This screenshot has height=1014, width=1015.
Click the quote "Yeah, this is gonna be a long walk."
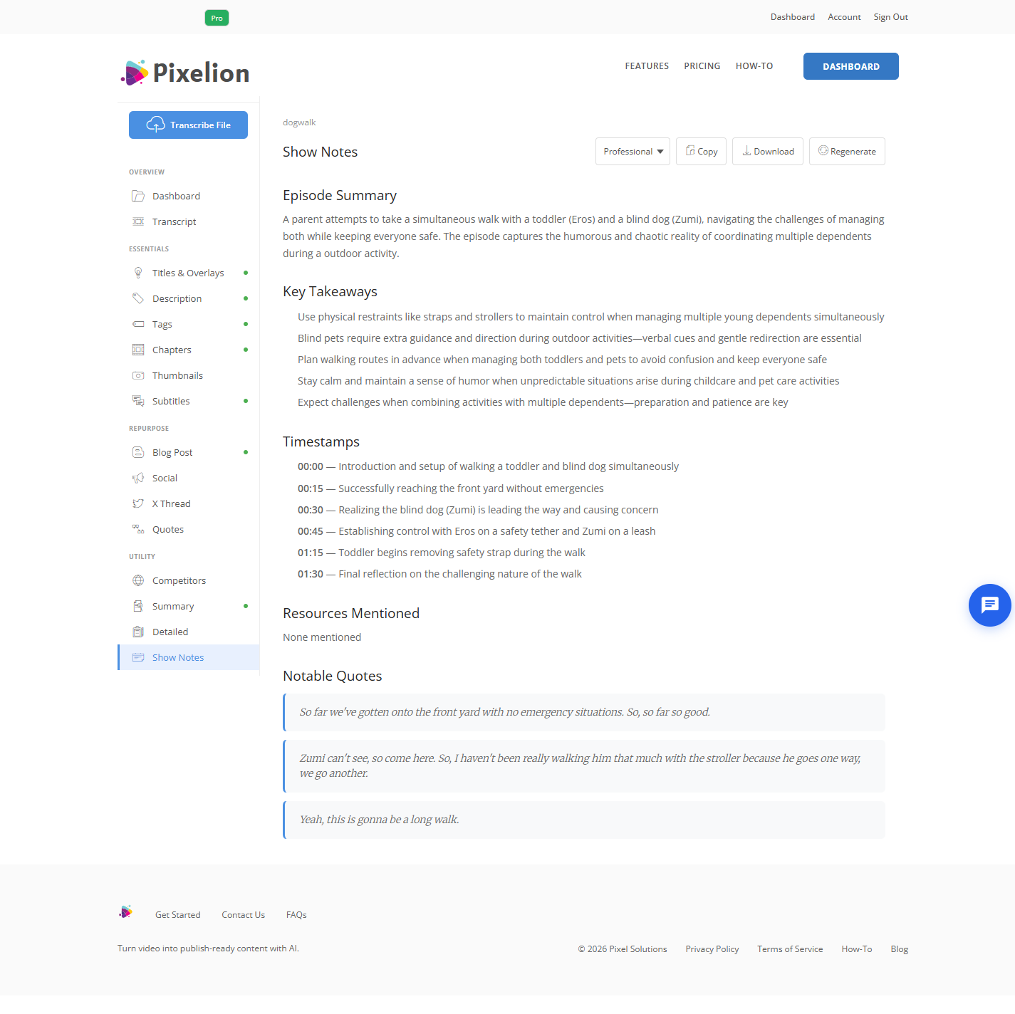[x=584, y=820]
